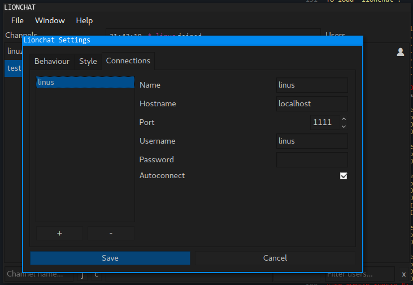This screenshot has width=413, height=285.
Task: Switch to the Style tab
Action: (88, 62)
